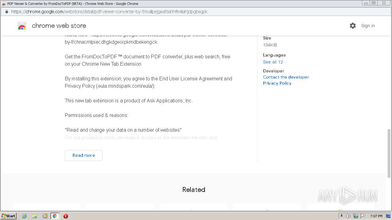The width and height of the screenshot is (392, 220).
Task: Click the Chrome Web Store rainbow logo
Action: pos(22,26)
